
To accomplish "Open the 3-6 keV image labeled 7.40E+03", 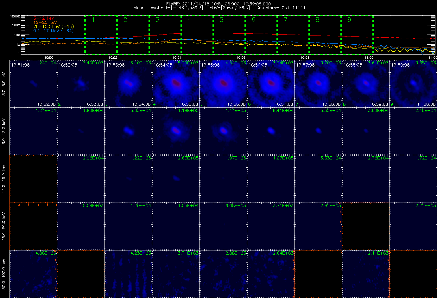I will (x=81, y=83).
